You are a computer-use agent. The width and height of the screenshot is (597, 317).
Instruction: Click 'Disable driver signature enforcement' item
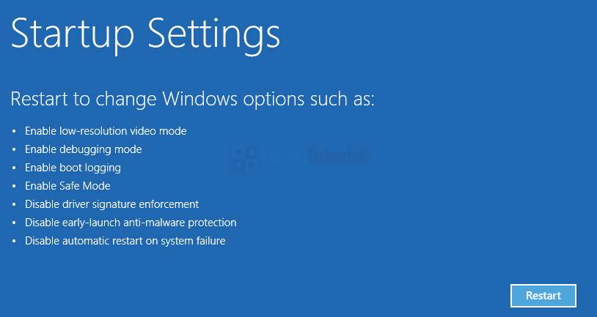pyautogui.click(x=112, y=204)
